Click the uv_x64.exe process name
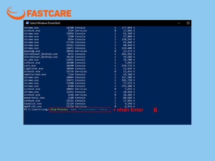The height and width of the screenshot is (161, 215). click(32, 60)
